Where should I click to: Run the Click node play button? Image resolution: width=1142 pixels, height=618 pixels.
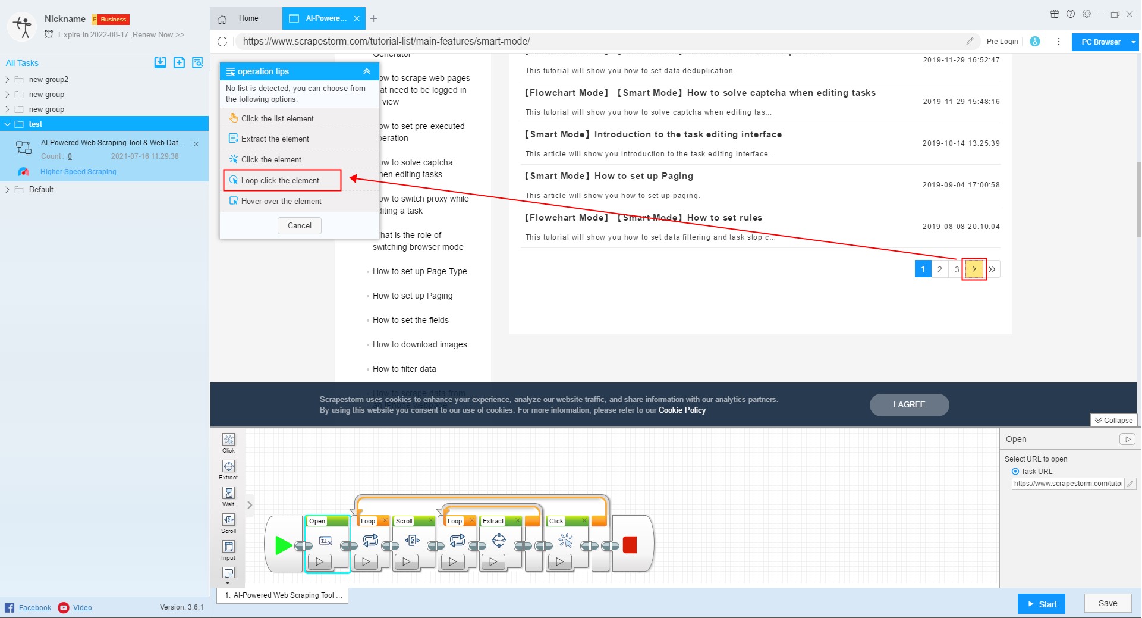point(559,561)
